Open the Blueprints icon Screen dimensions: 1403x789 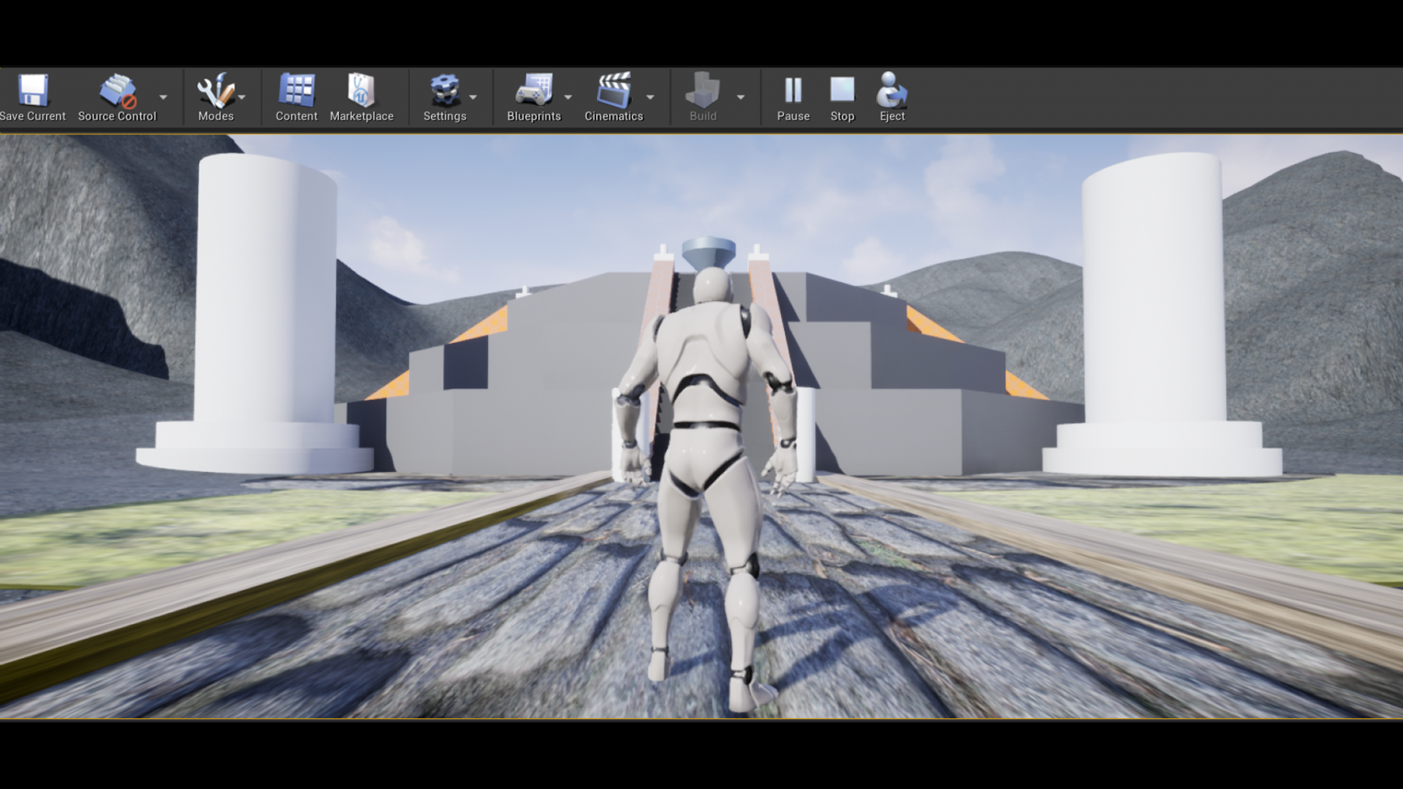(x=534, y=90)
